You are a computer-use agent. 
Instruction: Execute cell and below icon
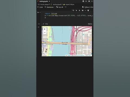click(79, 11)
